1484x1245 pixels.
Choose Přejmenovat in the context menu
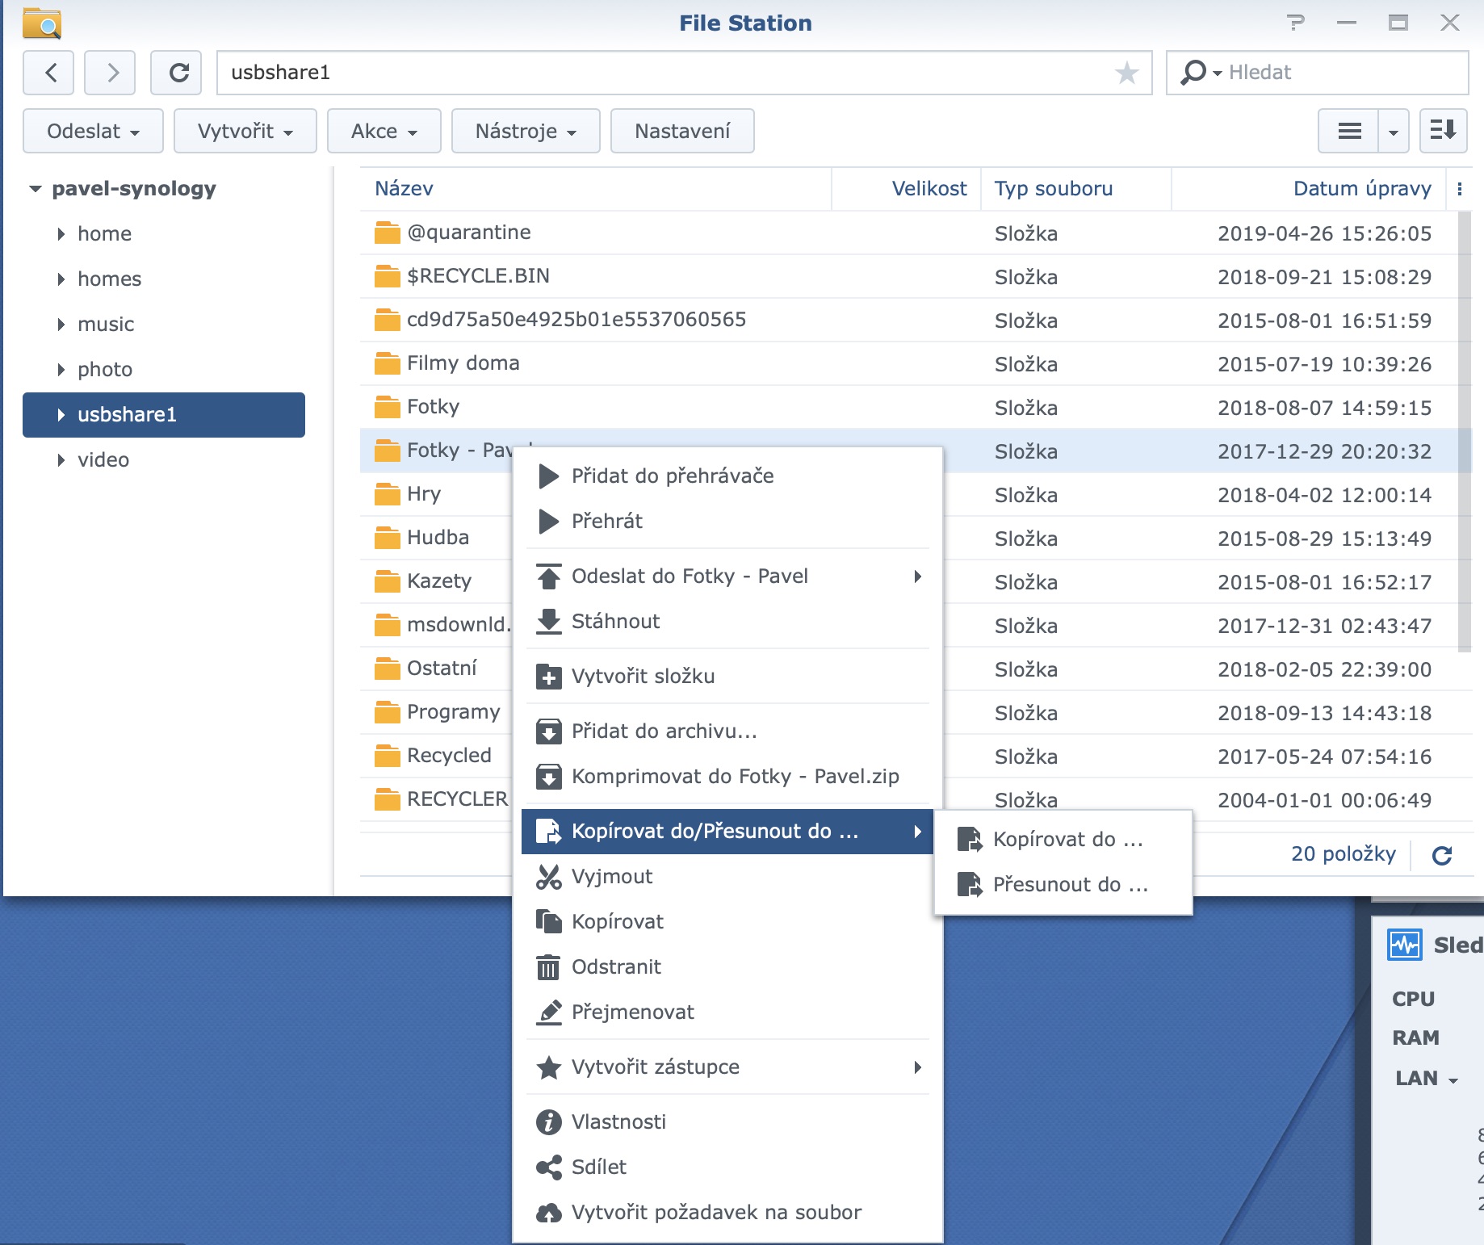coord(633,1012)
